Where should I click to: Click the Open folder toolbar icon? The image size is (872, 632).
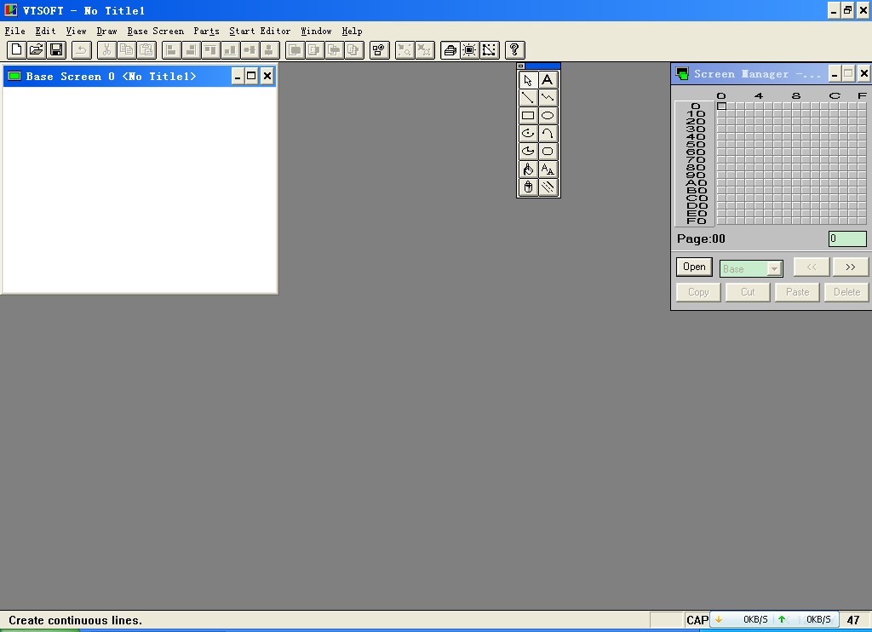click(36, 50)
